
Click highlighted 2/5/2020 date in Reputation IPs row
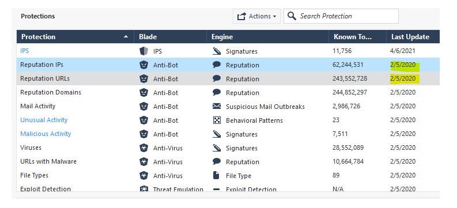coord(403,65)
